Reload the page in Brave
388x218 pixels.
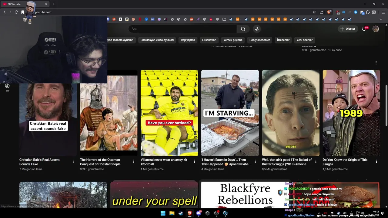point(16,12)
